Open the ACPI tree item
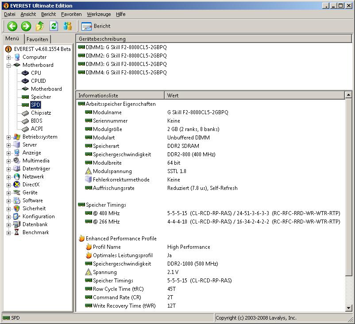 click(x=37, y=129)
